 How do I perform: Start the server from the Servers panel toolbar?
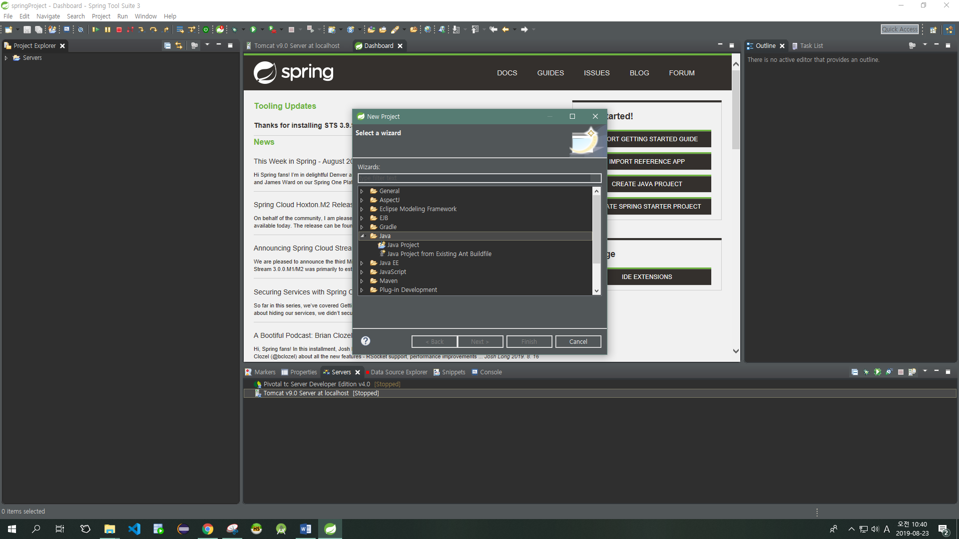878,372
